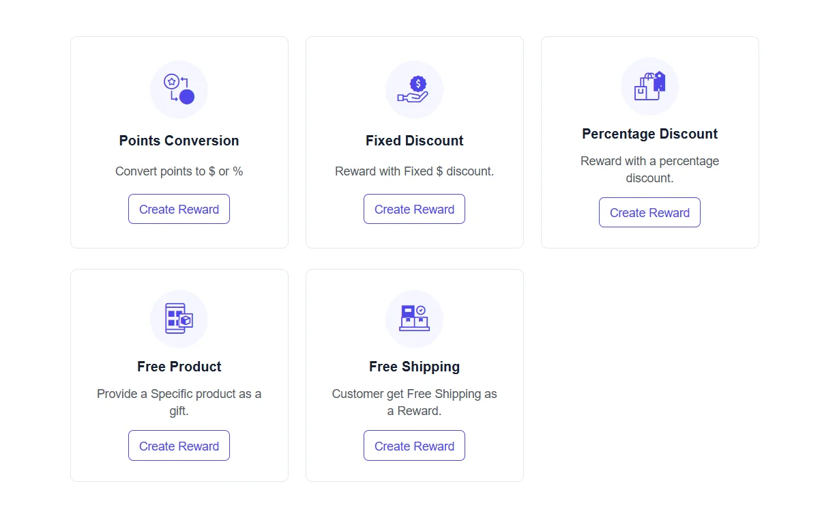822x512 pixels.
Task: Select the Free Product heading
Action: pyautogui.click(x=179, y=367)
